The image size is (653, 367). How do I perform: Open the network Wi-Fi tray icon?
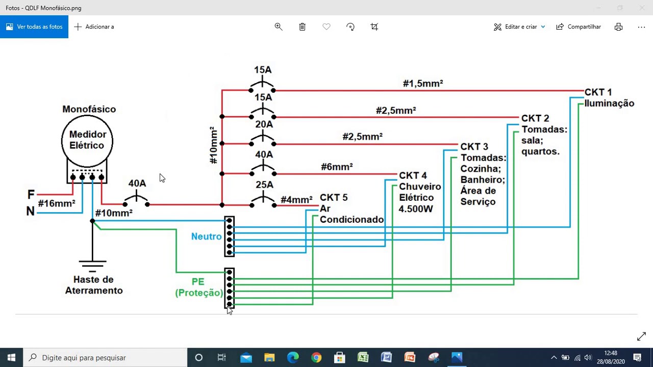coord(577,357)
